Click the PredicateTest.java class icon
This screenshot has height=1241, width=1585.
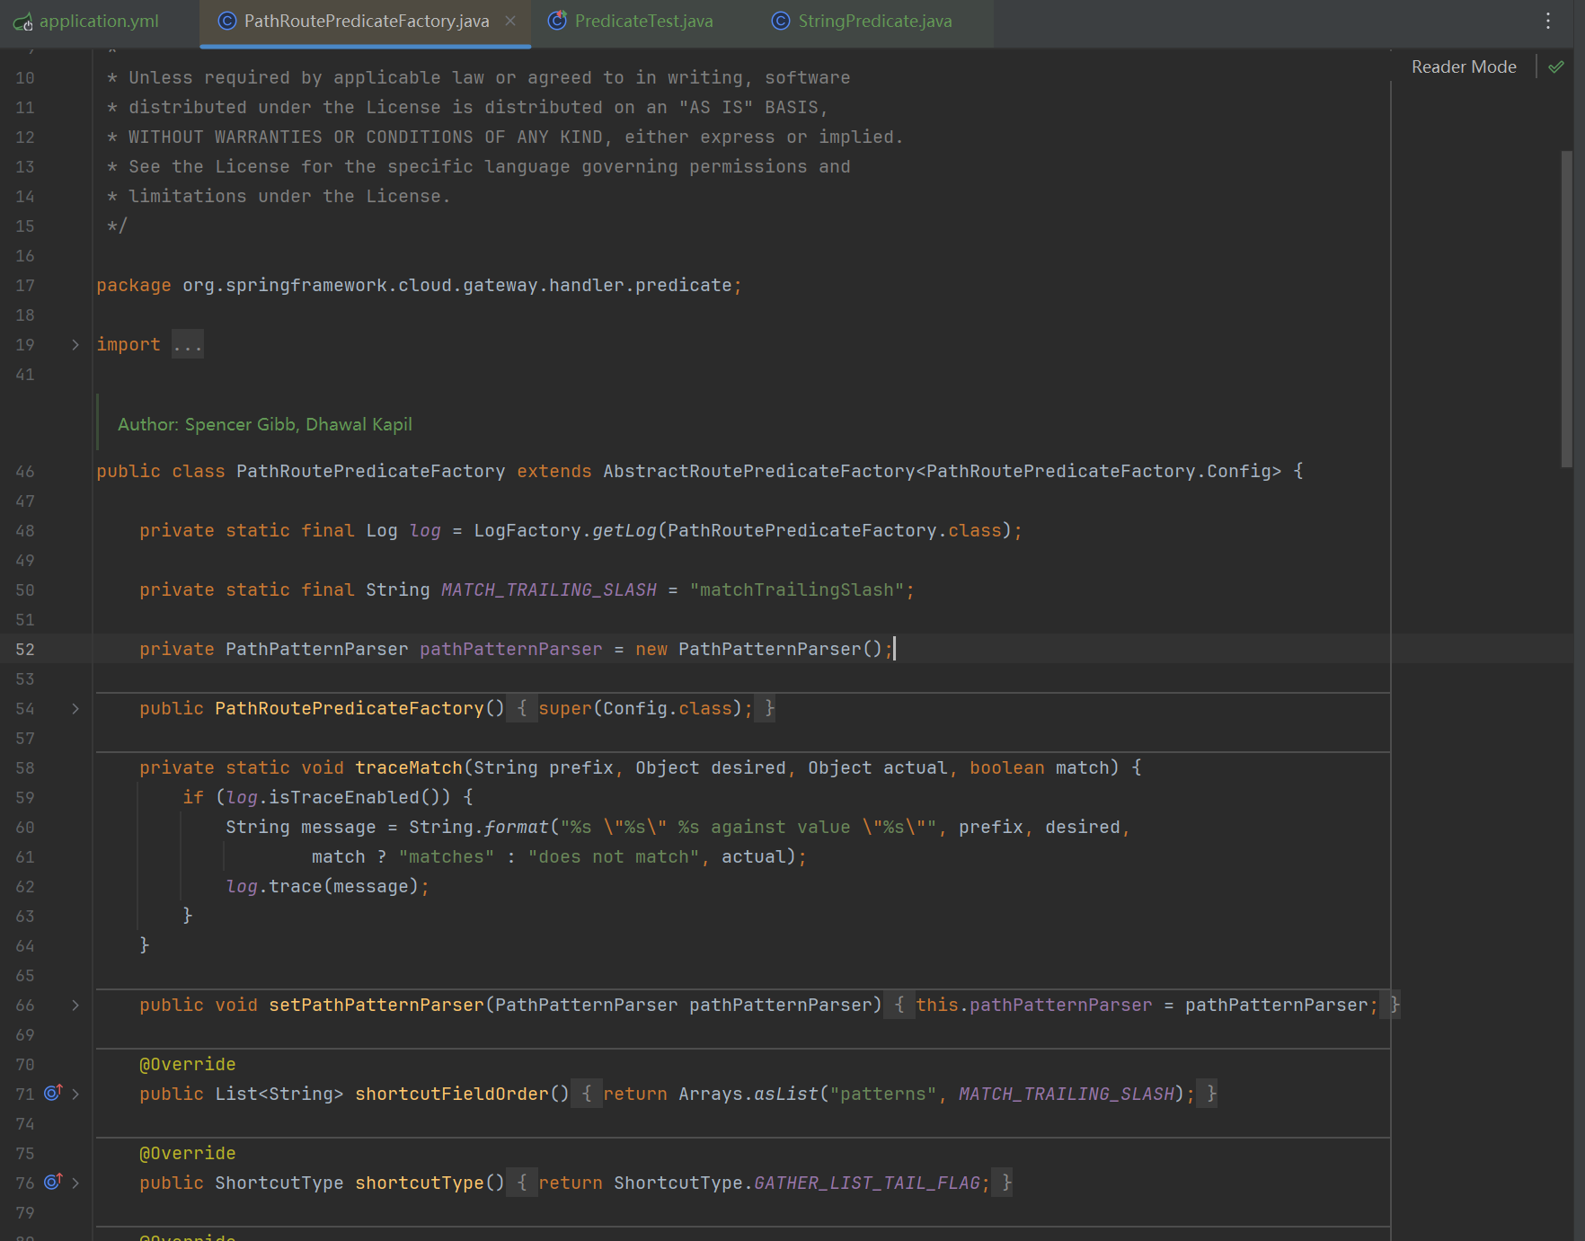pyautogui.click(x=557, y=21)
